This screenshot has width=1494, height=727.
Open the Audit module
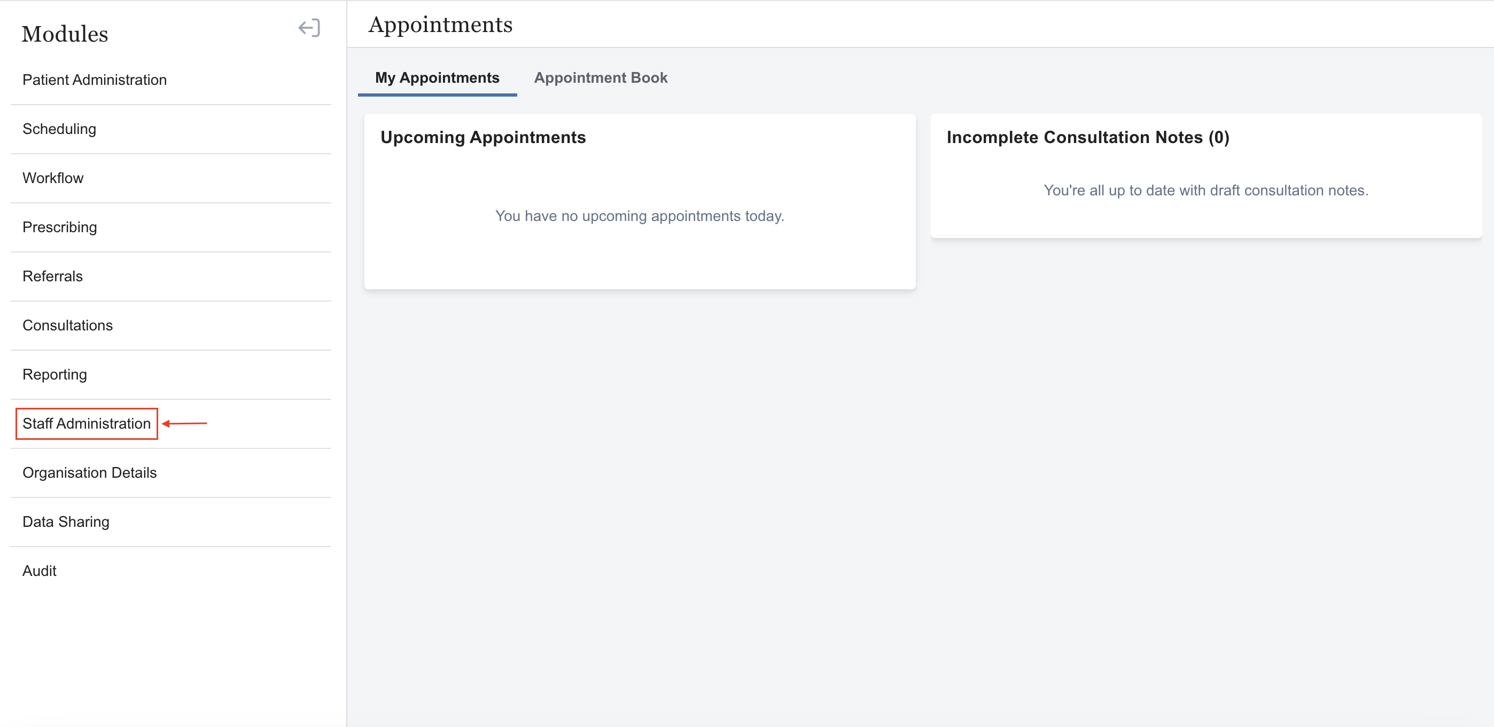[x=40, y=571]
